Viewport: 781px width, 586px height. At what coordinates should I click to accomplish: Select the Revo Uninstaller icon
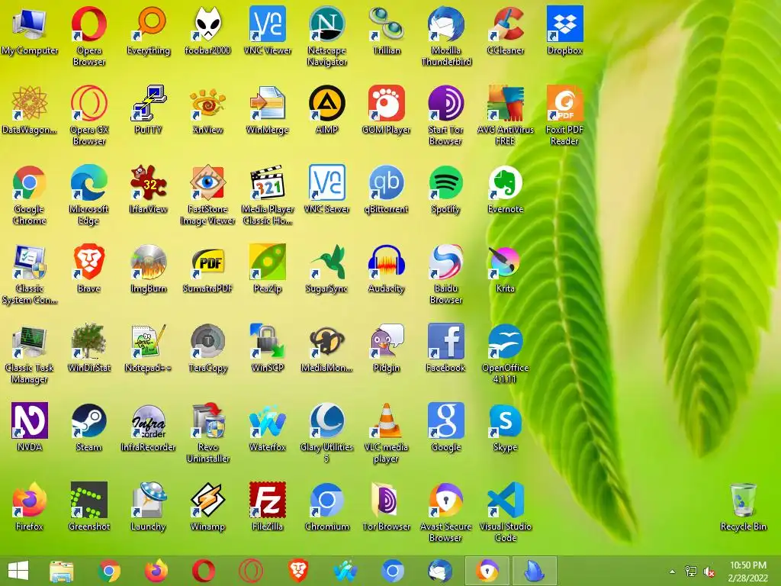click(x=207, y=433)
